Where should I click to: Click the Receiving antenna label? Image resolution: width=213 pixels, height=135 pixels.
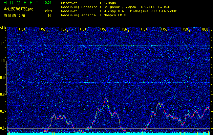pyautogui.click(x=78, y=15)
